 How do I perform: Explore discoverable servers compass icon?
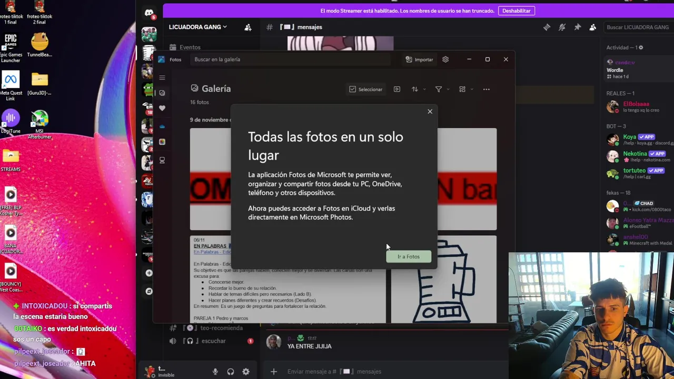pyautogui.click(x=149, y=291)
